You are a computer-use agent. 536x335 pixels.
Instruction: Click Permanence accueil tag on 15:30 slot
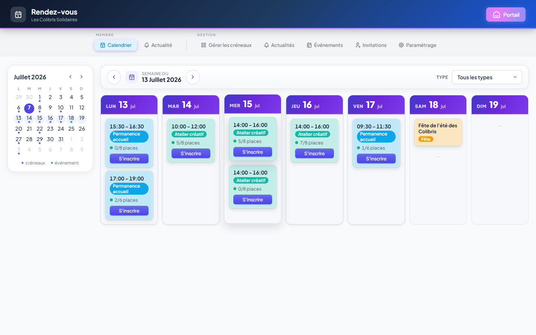129,137
